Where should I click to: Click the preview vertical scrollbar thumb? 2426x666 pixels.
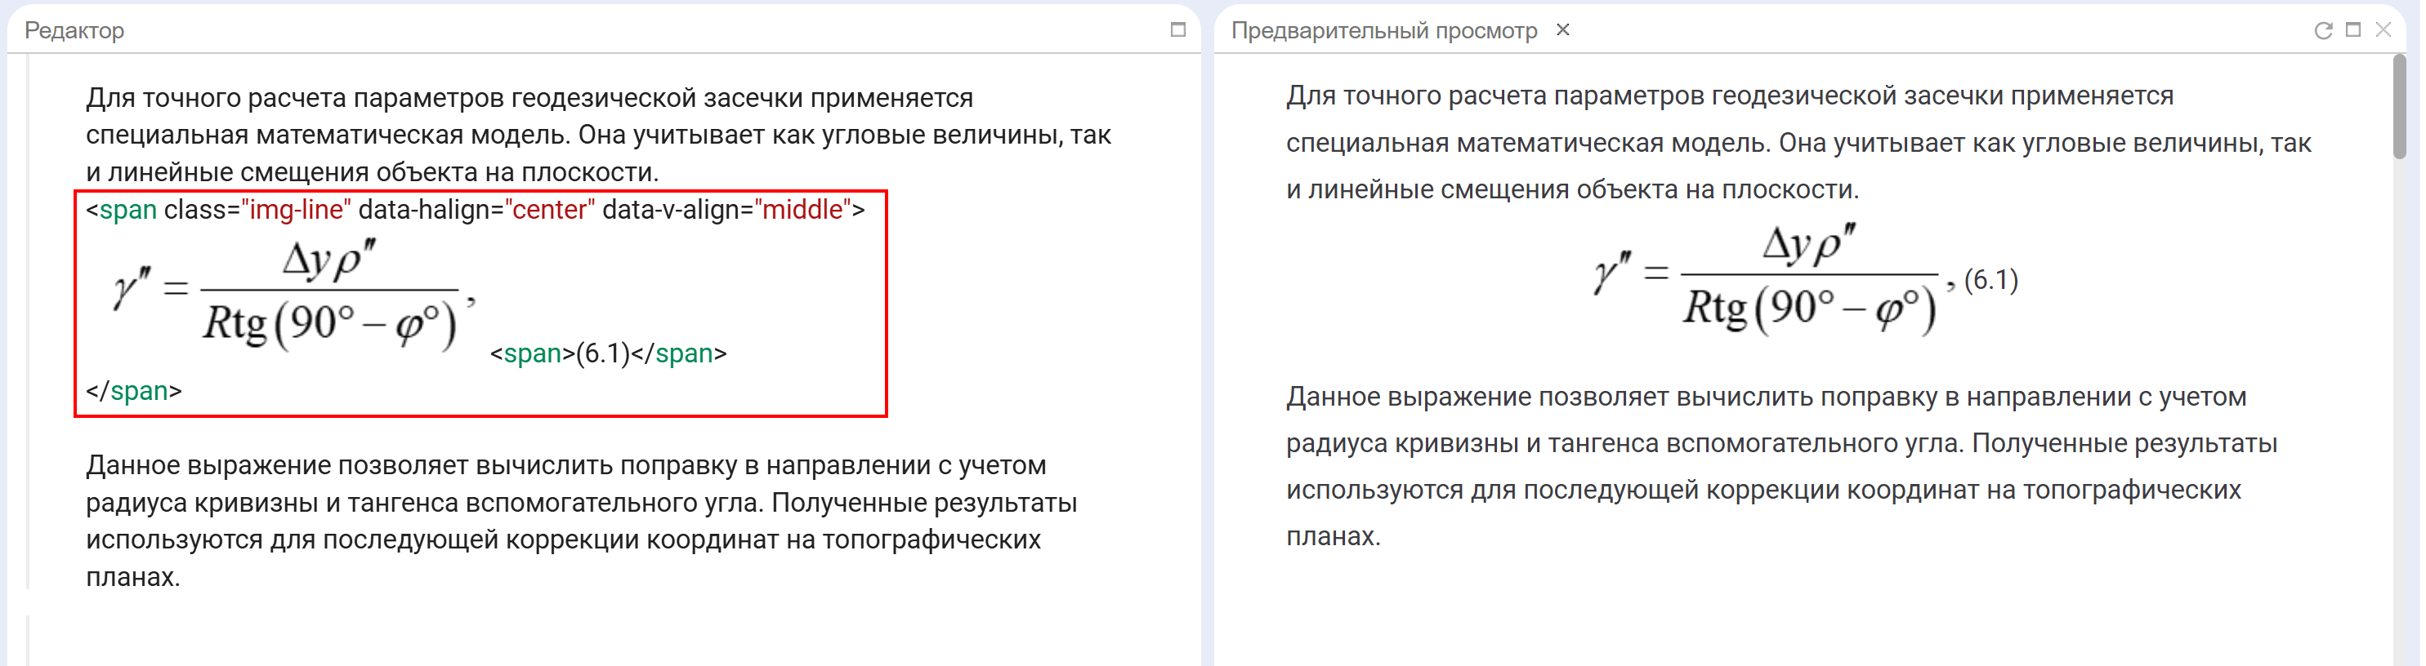click(x=2400, y=106)
